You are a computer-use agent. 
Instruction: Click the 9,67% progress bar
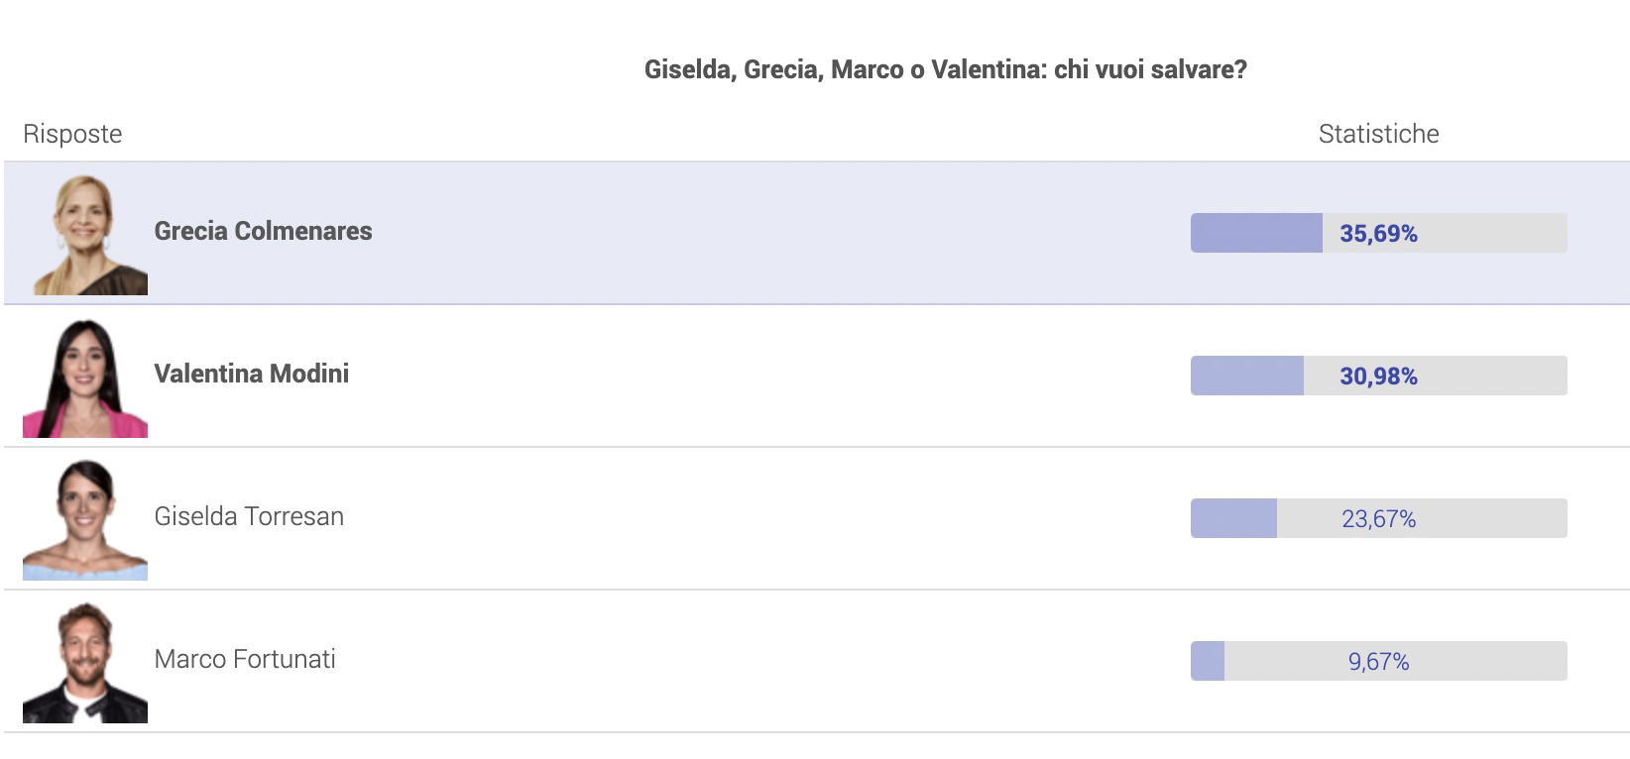pos(1378,661)
